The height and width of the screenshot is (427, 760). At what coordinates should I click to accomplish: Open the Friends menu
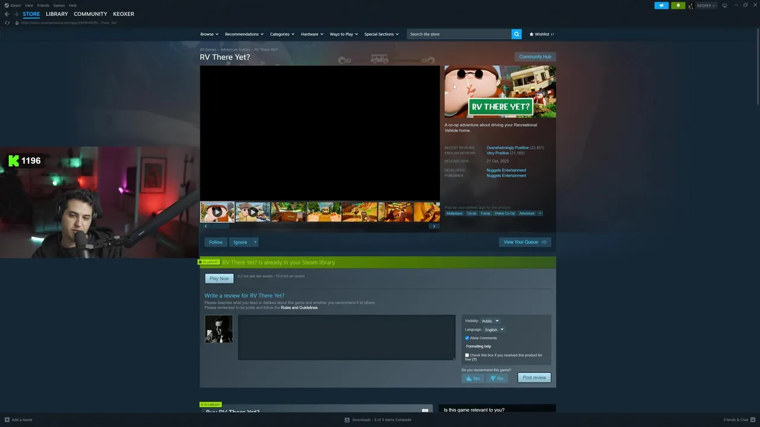[43, 5]
